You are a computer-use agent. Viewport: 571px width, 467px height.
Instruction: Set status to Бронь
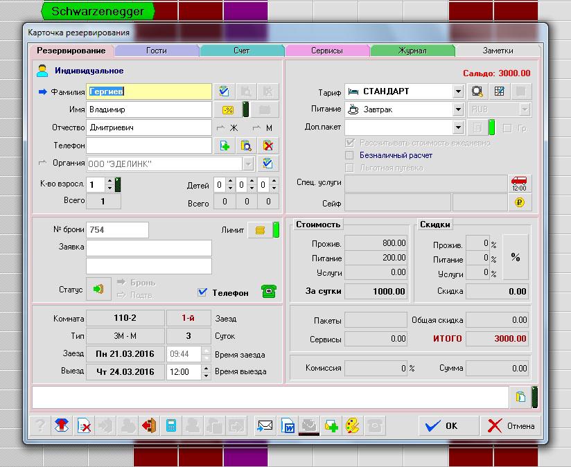click(137, 283)
